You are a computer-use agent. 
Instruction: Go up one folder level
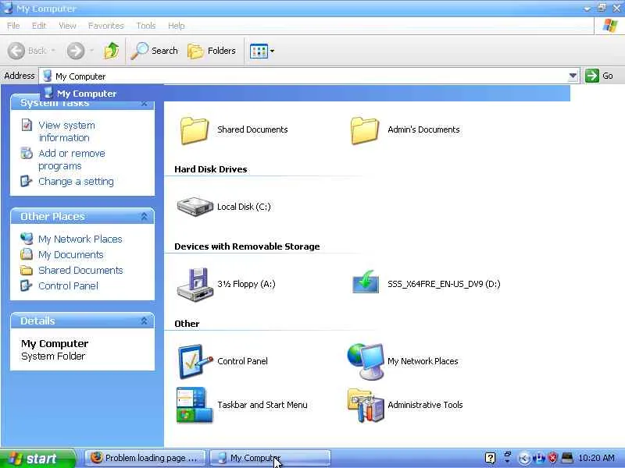click(x=111, y=51)
